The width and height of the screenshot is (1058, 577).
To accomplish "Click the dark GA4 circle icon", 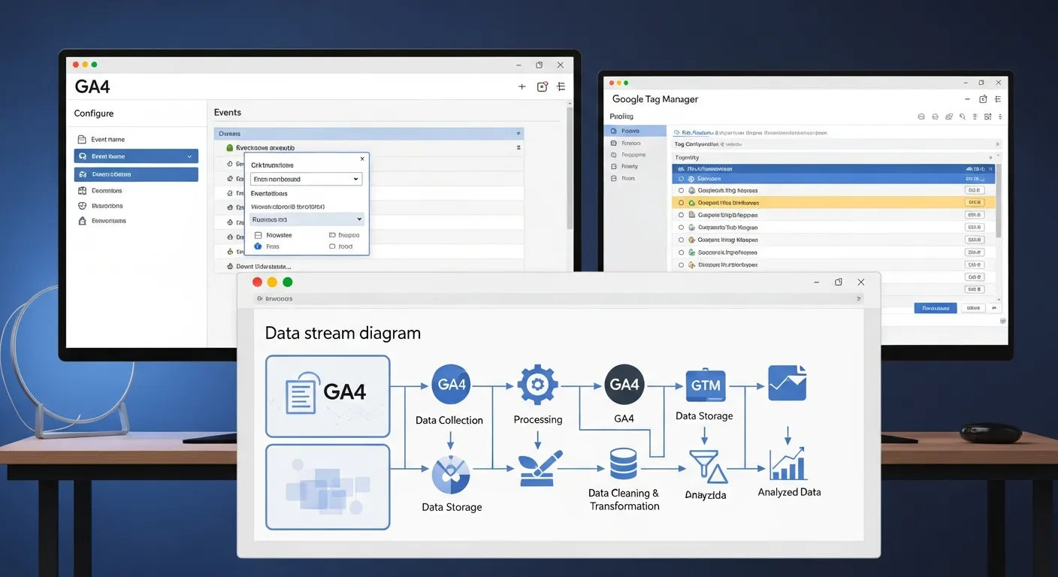I will 624,385.
